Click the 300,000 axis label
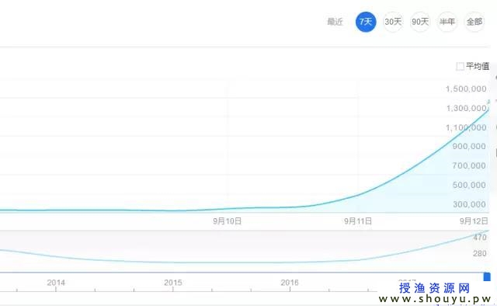The image size is (497, 306). click(469, 204)
